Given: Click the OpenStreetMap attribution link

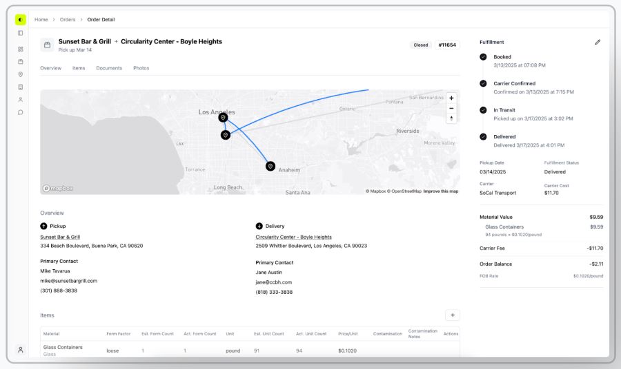Looking at the screenshot, I should coord(404,191).
